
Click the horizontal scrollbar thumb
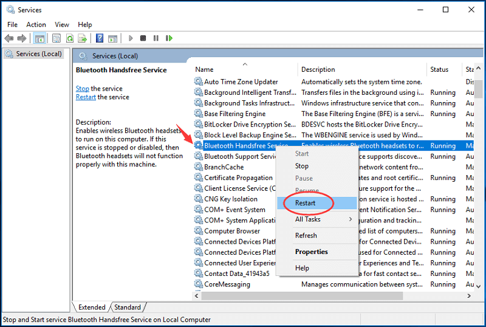302,296
